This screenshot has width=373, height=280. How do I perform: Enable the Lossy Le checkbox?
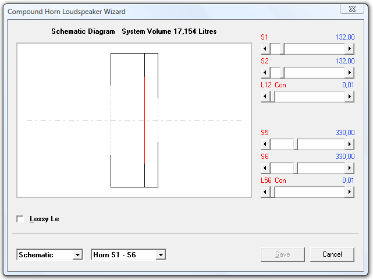click(20, 219)
